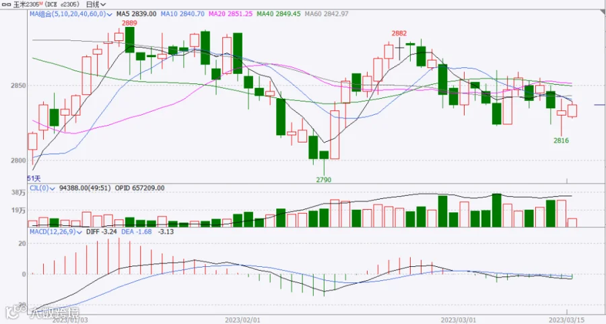Click the DEA -1.68 value
This screenshot has width=606, height=324.
pos(137,232)
